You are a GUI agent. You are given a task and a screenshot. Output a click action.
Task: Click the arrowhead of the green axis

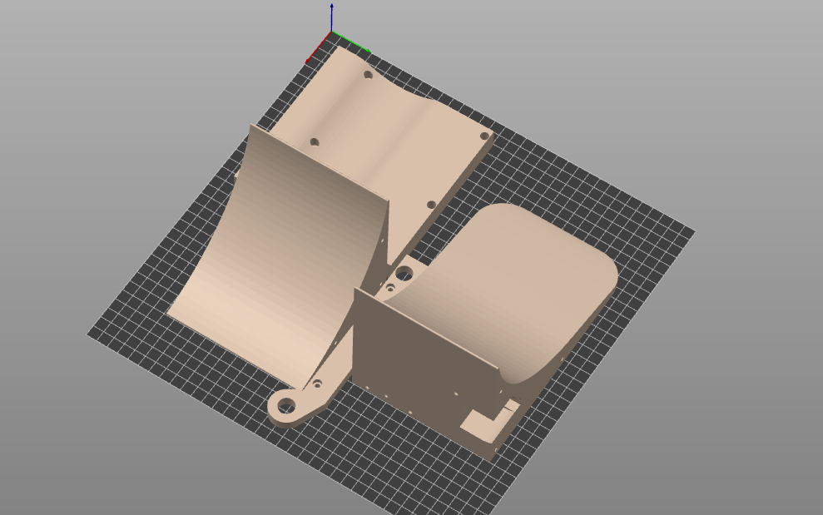click(368, 49)
